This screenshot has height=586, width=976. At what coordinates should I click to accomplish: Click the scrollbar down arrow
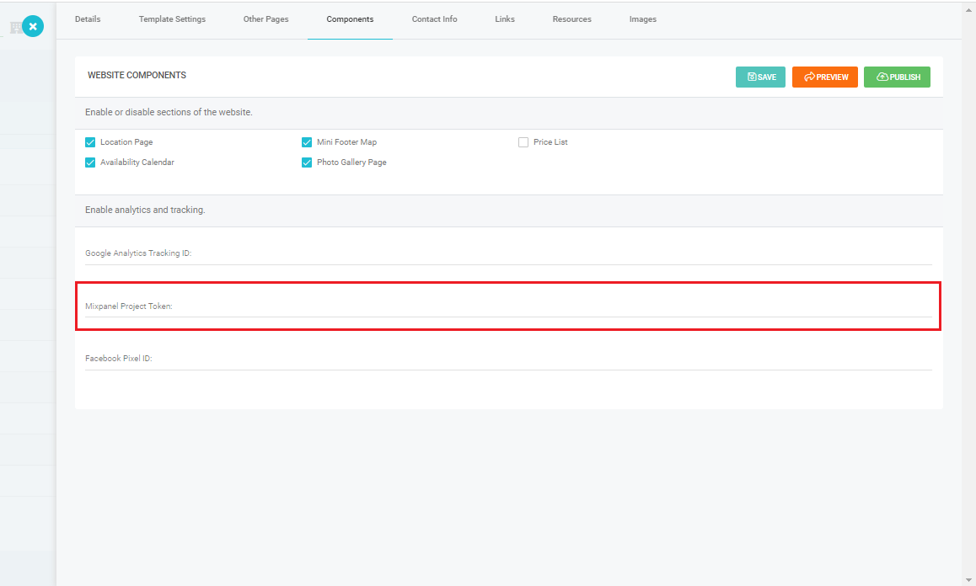(969, 580)
